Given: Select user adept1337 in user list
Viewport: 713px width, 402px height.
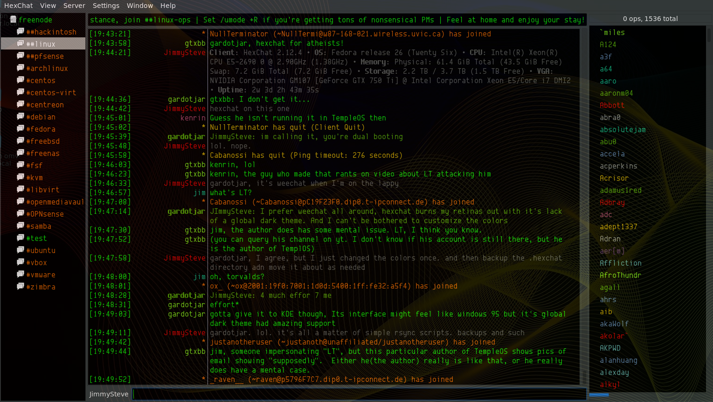Looking at the screenshot, I should pos(619,226).
